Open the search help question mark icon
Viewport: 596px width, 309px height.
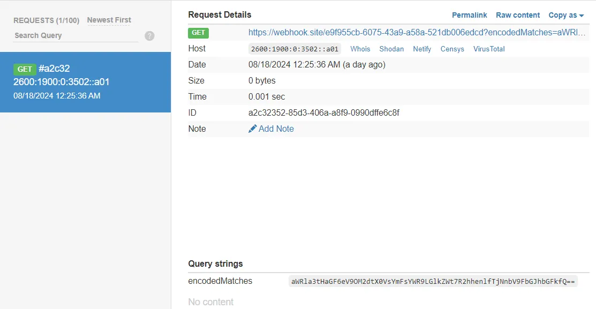click(x=149, y=35)
